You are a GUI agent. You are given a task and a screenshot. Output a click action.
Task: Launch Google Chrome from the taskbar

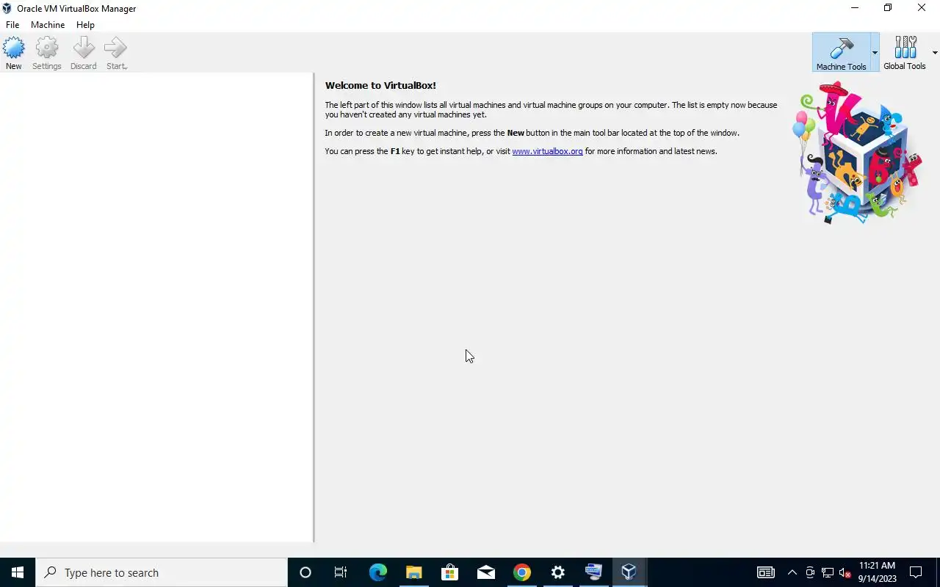(521, 572)
